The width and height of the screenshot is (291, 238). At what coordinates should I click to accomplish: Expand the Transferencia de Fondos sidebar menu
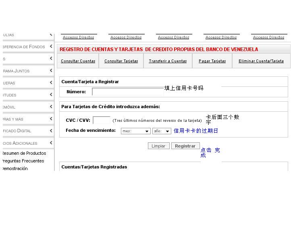[51, 46]
